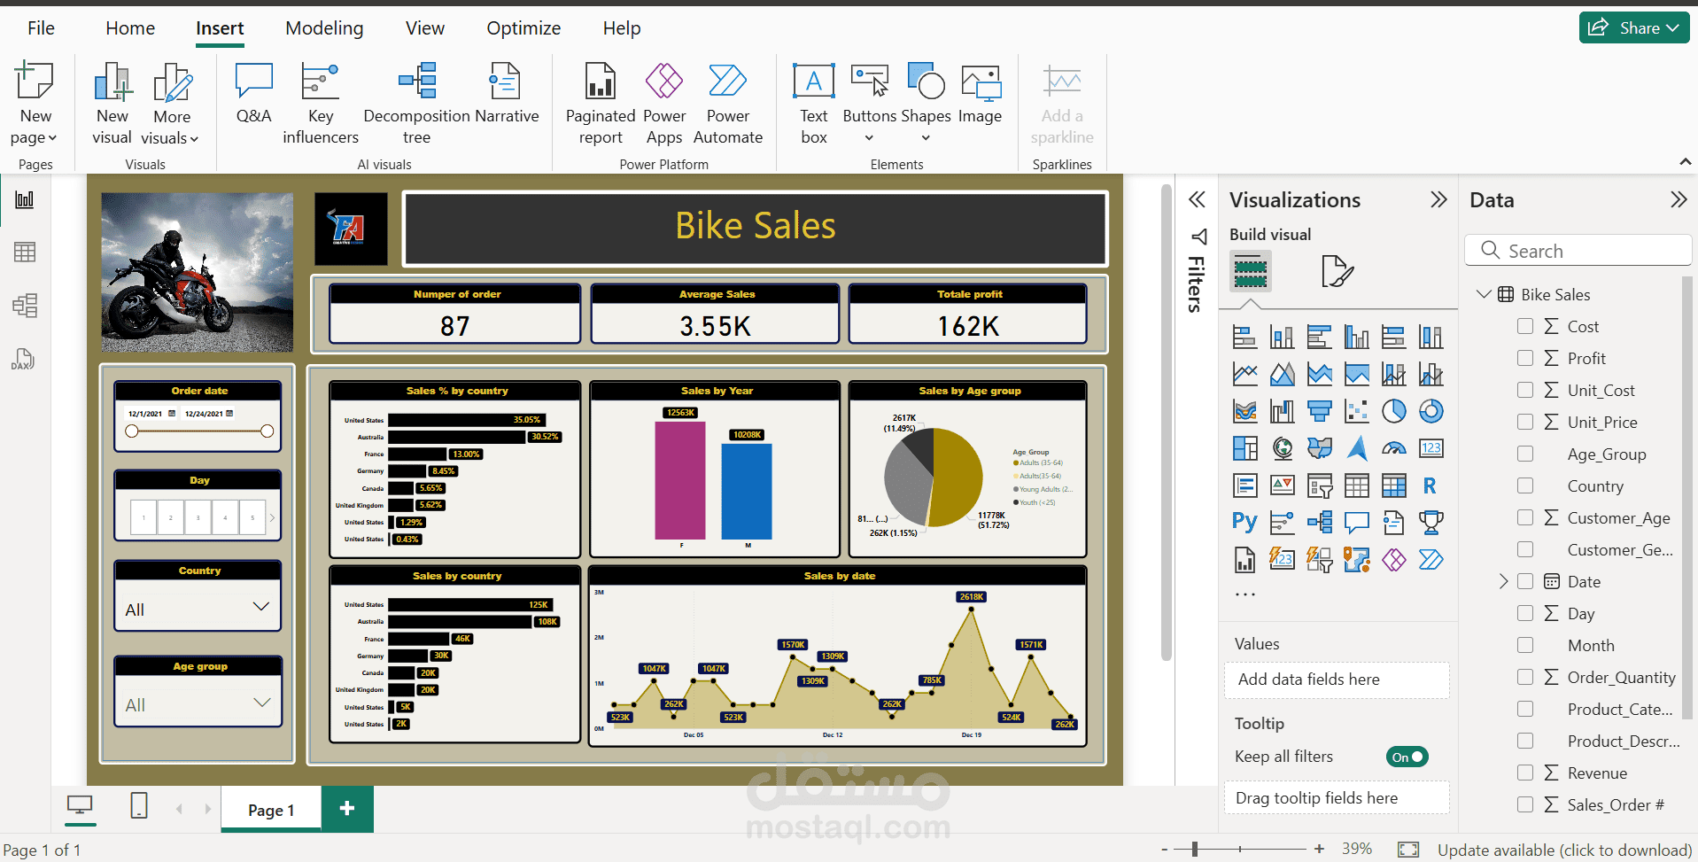Open Model view icon in sidebar
This screenshot has height=862, width=1698.
pyautogui.click(x=25, y=306)
